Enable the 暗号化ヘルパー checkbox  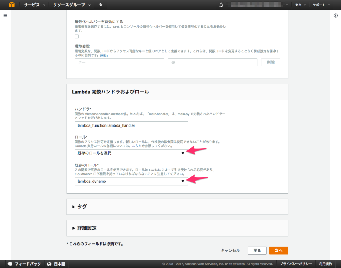(x=76, y=36)
